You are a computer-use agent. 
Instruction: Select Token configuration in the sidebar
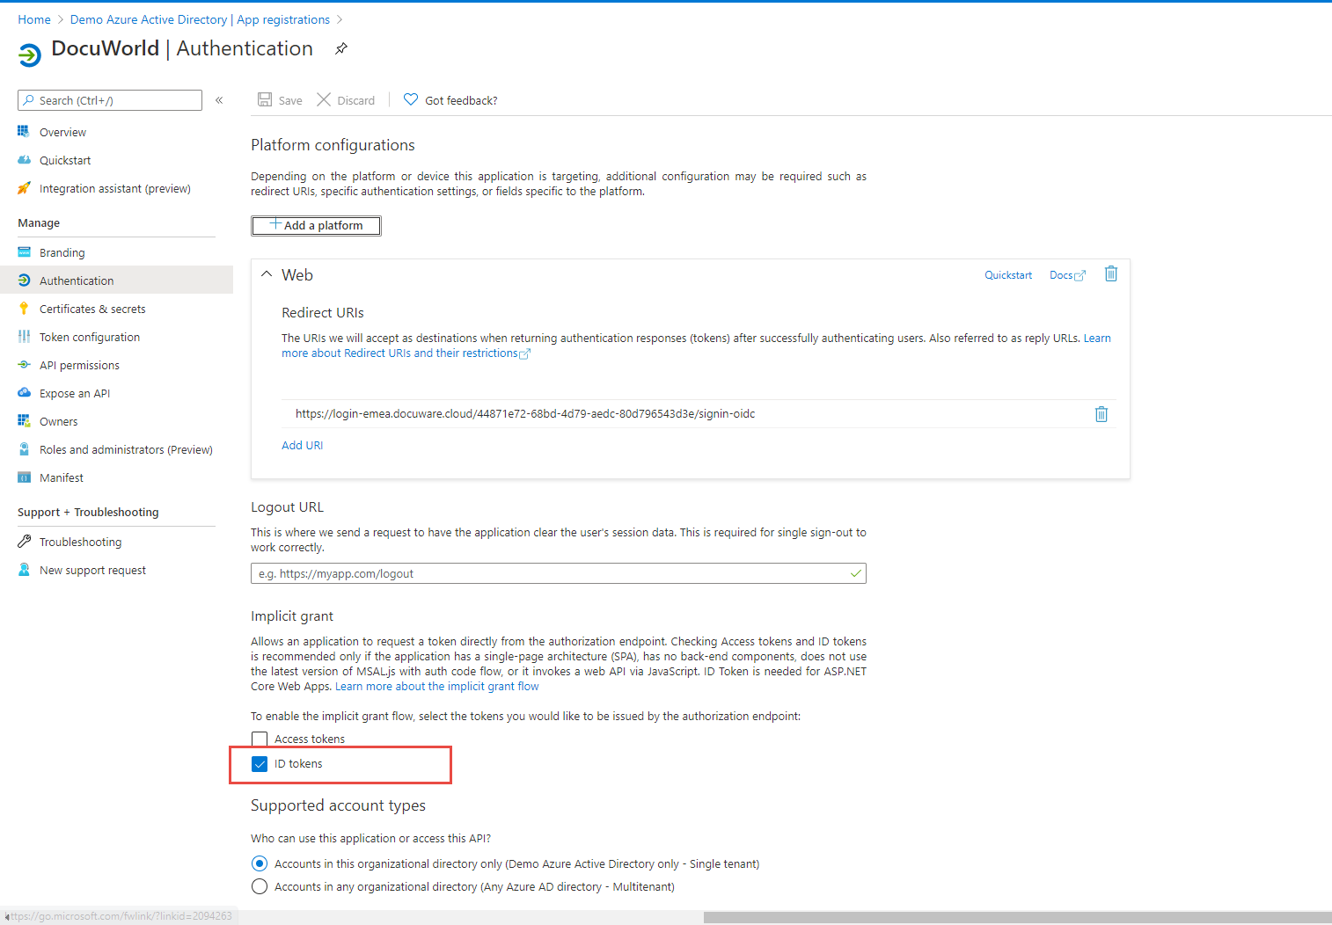89,336
